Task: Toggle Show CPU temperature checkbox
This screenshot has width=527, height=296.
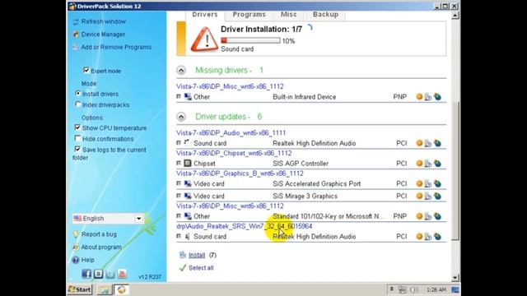Action: (77, 127)
